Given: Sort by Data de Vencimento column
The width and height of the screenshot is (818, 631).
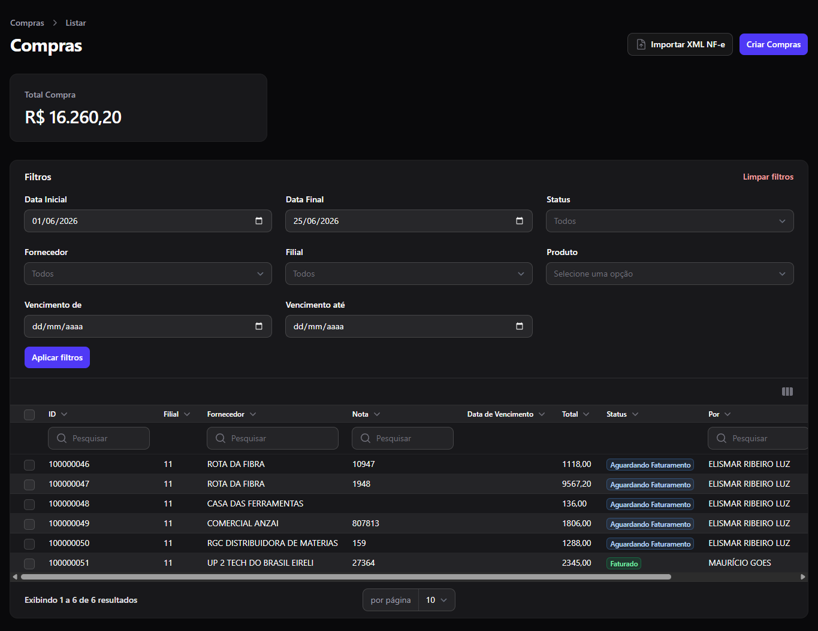Looking at the screenshot, I should [506, 414].
